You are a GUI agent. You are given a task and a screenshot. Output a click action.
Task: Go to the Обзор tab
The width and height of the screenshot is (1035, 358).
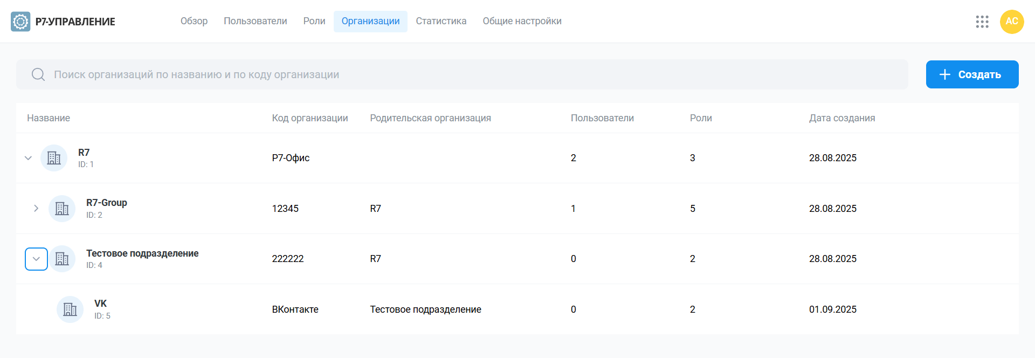point(194,21)
